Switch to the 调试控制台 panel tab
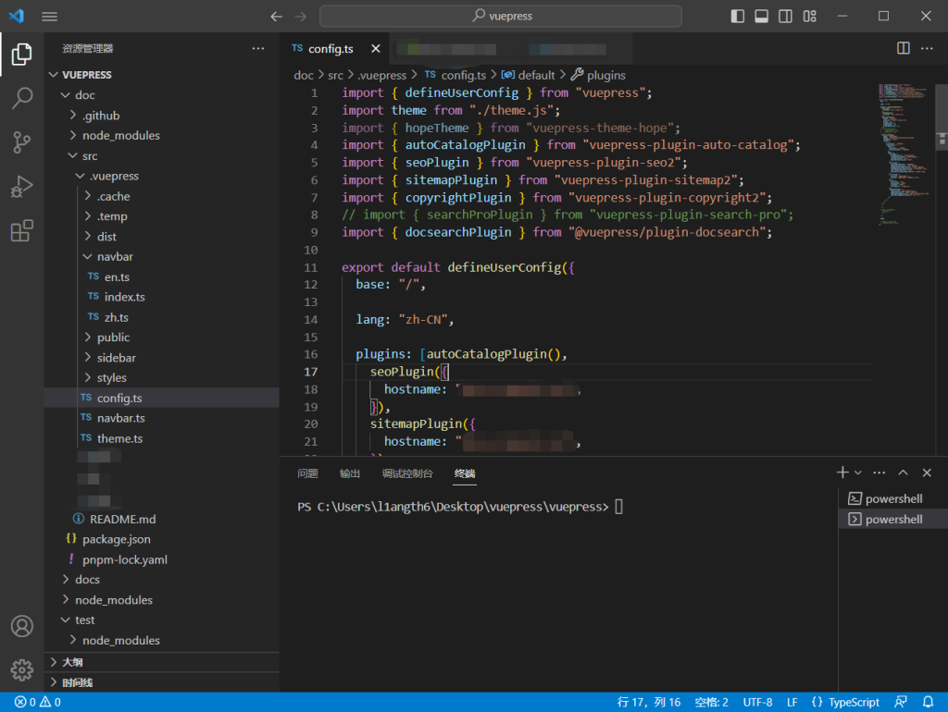The image size is (948, 712). pos(407,473)
